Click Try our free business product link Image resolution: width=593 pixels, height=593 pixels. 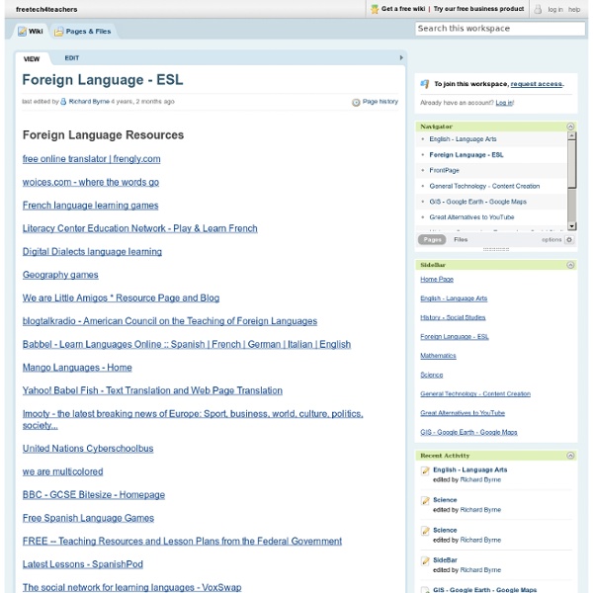point(478,9)
